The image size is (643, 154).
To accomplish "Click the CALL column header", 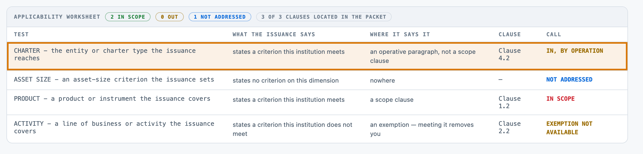I will [554, 34].
